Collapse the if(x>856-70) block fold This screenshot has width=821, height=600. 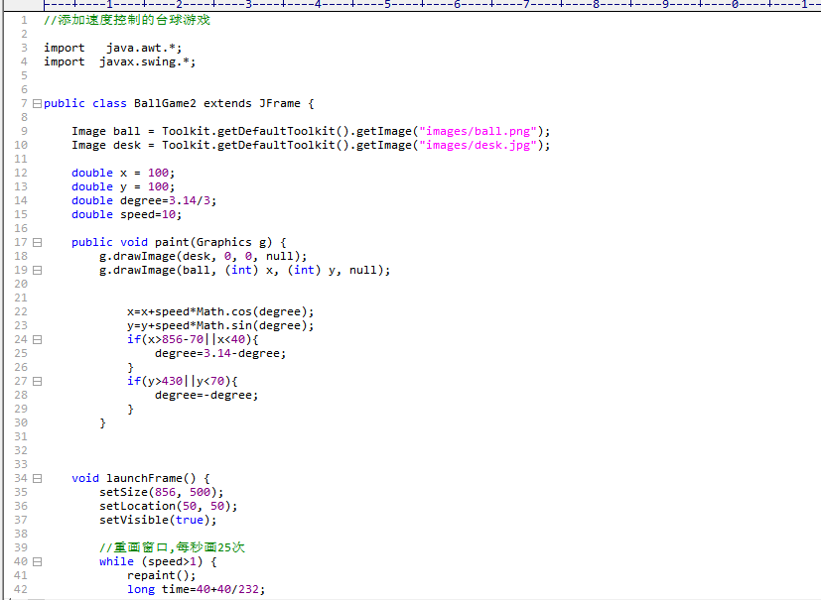(36, 338)
